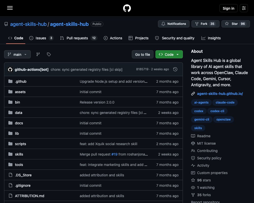Click the star icon beside 96 stars

coord(193,180)
